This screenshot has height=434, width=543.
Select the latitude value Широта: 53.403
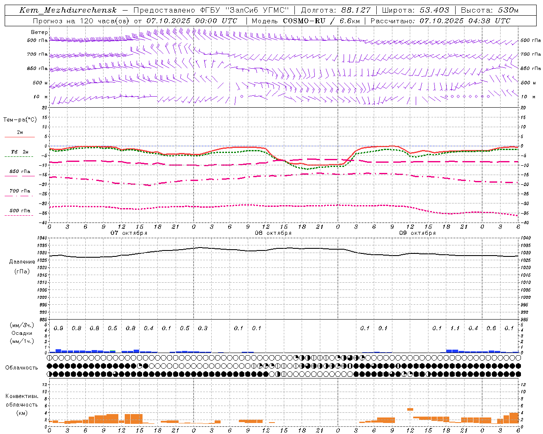point(415,10)
